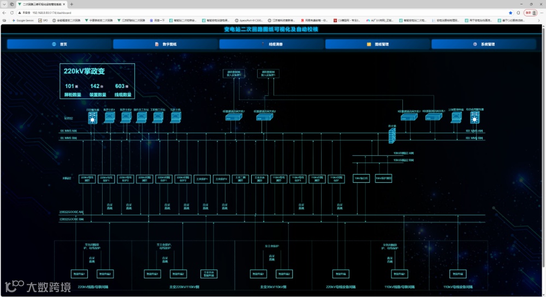This screenshot has height=297, width=546.
Task: Select the 监控主机1 computer icon
Action: (x=109, y=118)
